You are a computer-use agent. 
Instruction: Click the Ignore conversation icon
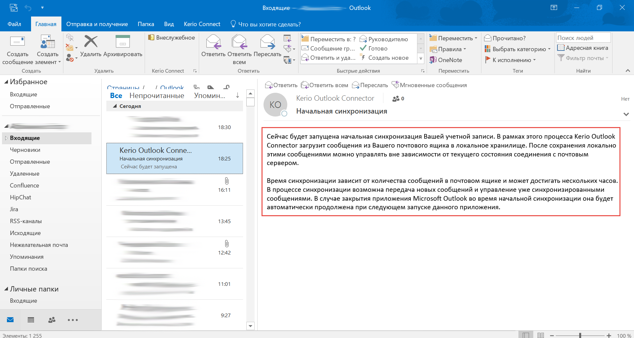pos(70,37)
